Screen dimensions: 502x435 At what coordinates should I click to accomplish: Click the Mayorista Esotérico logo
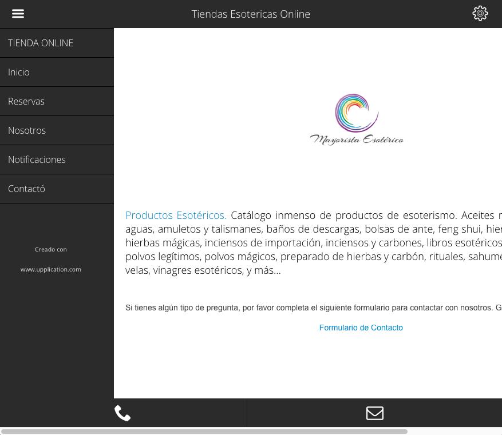pos(357,119)
